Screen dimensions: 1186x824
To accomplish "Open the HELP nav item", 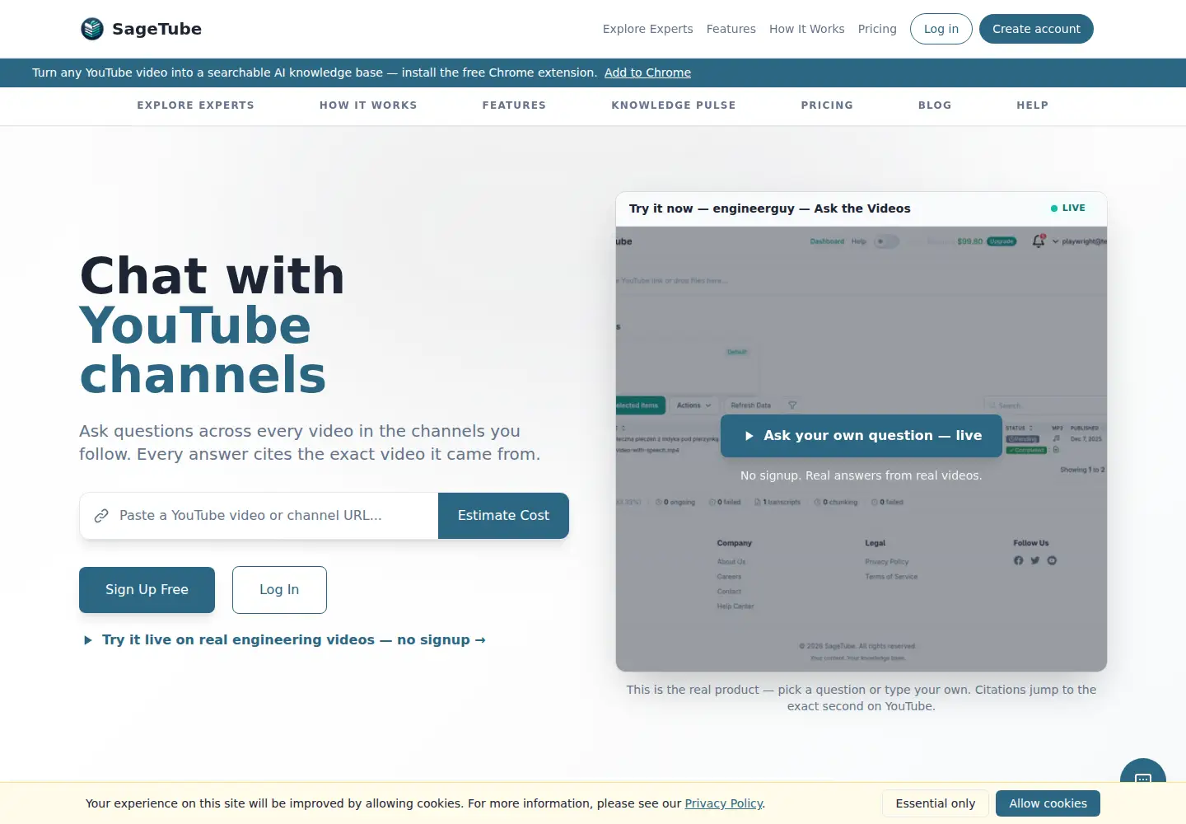I will click(x=1033, y=105).
